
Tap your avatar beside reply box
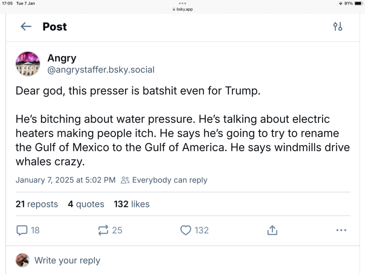[22, 260]
